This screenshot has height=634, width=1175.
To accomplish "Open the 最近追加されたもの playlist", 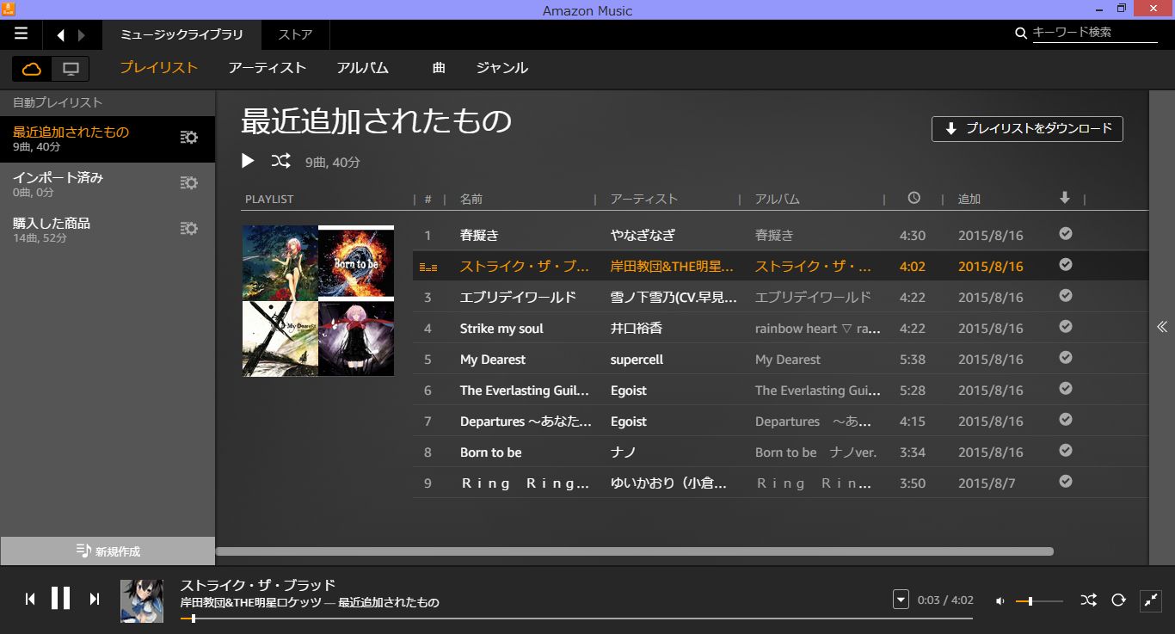I will click(108, 138).
